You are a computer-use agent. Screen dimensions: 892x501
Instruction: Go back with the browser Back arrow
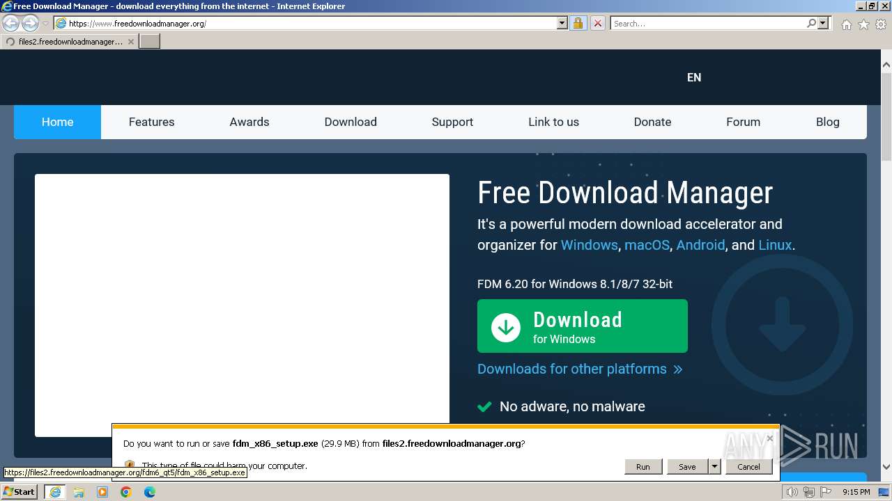point(10,23)
